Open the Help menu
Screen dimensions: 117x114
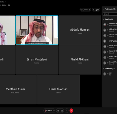(9, 5)
